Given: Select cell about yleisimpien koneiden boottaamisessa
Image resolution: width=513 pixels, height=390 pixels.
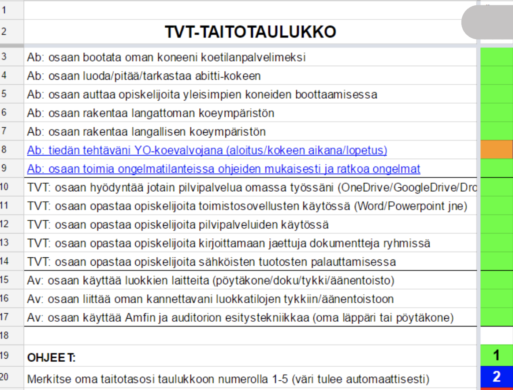Looking at the screenshot, I should tap(250, 94).
